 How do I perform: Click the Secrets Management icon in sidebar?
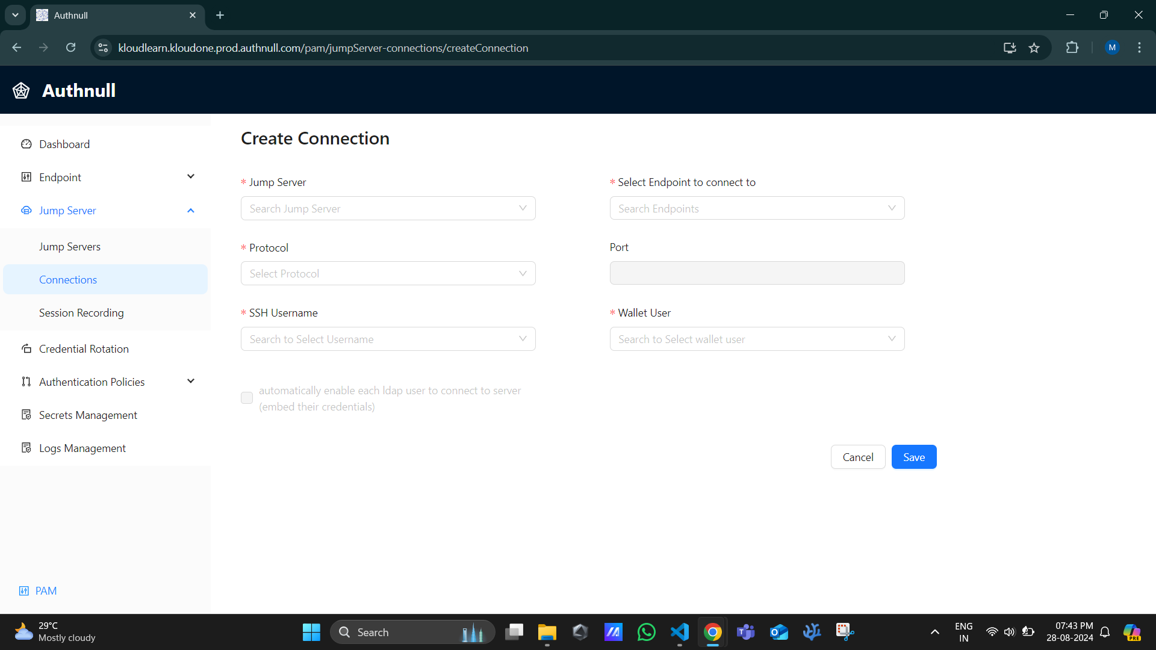point(26,414)
